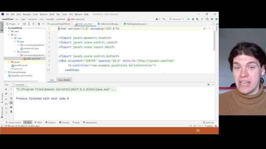Viewport: 266px width, 149px height.
Task: Hide the Project panel with the minus icon
Action: [x=43, y=24]
